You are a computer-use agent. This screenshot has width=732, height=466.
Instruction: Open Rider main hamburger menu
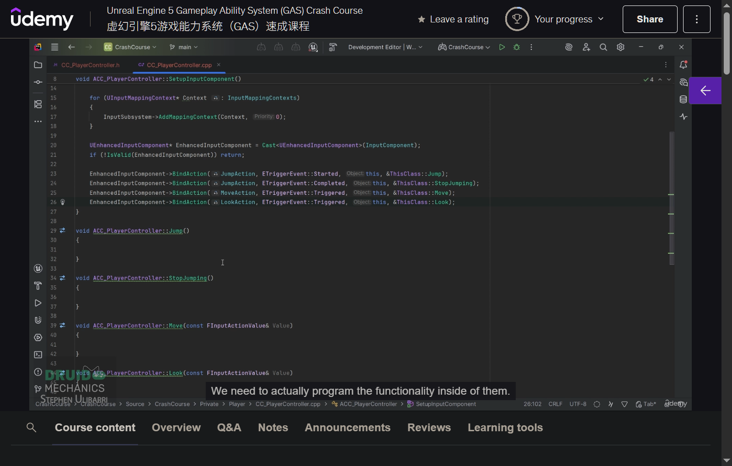(54, 47)
